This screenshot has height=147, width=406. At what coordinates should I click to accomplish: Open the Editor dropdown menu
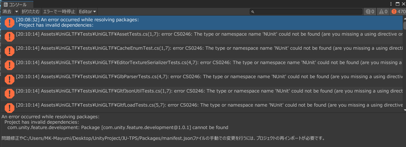pos(88,12)
